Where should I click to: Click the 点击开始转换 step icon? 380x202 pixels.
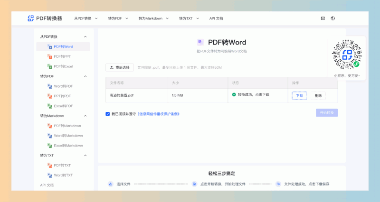[x=194, y=184]
